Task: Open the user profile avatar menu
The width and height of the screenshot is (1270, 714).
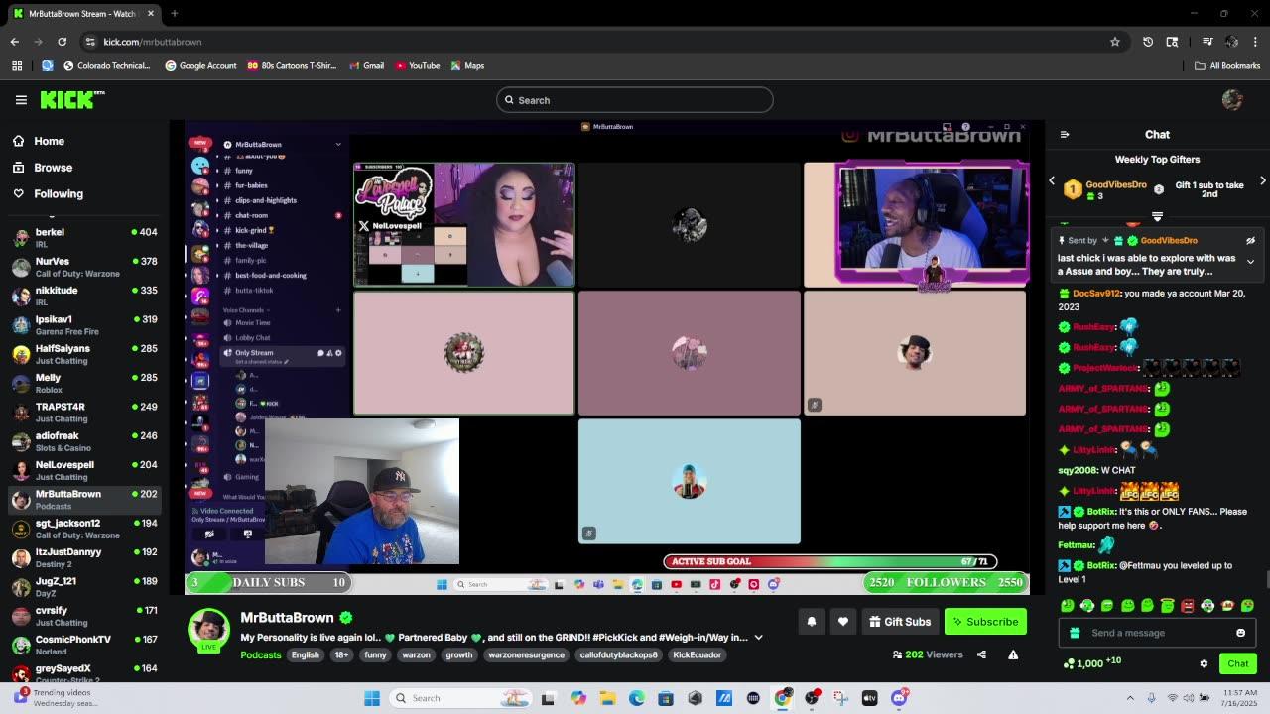Action: click(x=1232, y=99)
